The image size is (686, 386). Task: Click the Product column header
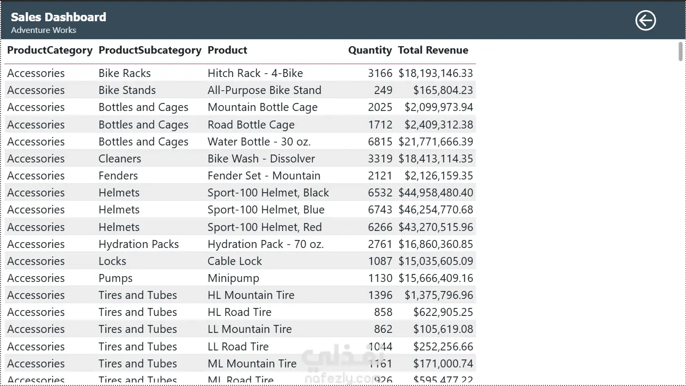click(x=227, y=50)
